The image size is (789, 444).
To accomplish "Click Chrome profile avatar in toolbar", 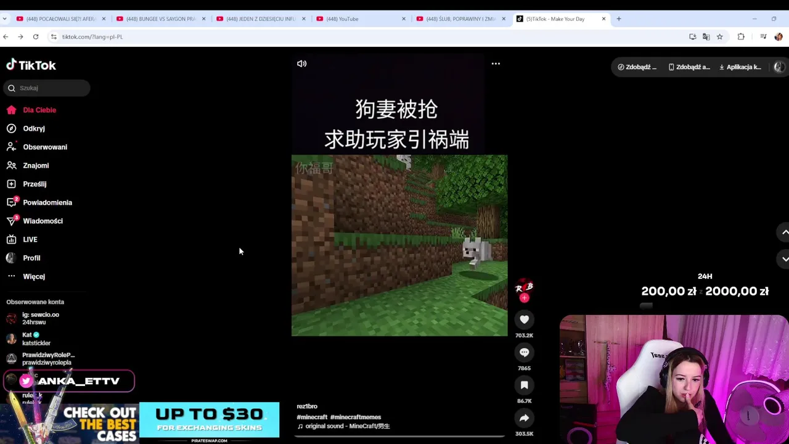I will [779, 37].
